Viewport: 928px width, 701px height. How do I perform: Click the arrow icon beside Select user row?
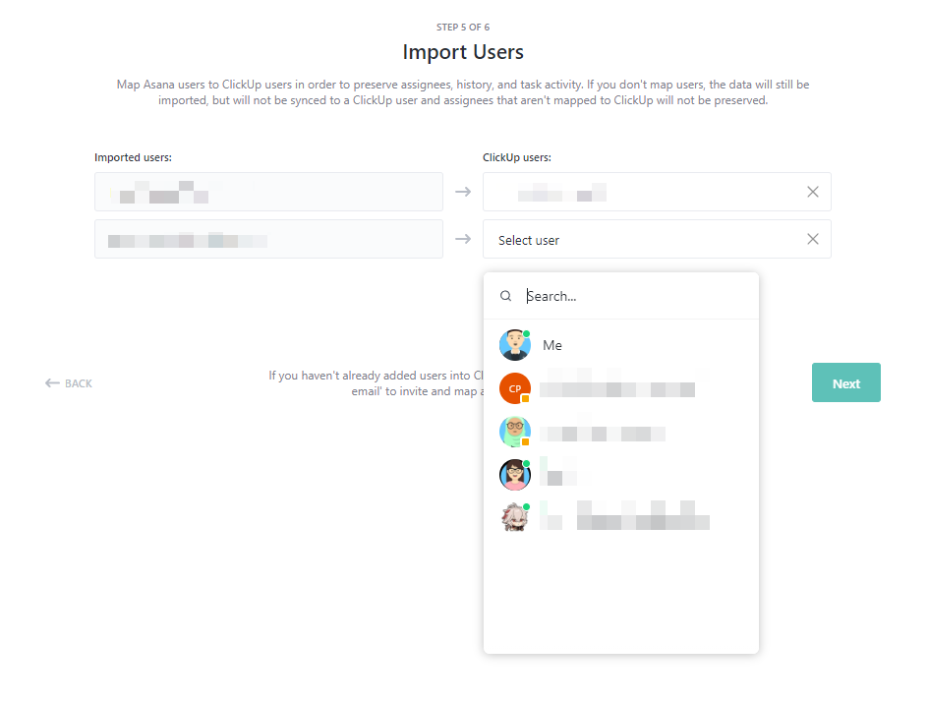click(463, 239)
